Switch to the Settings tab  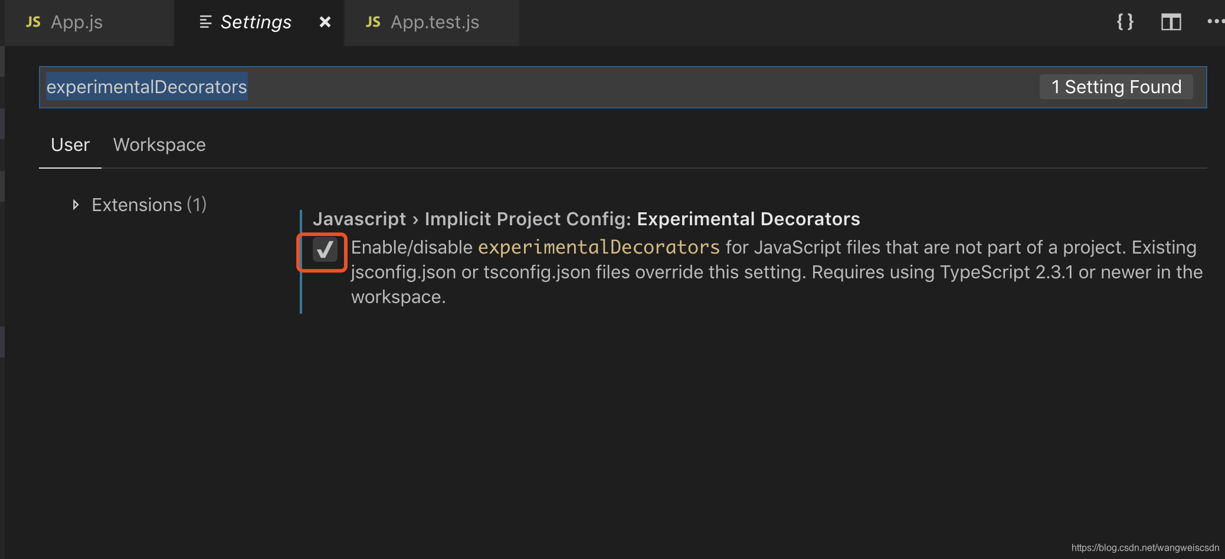pyautogui.click(x=256, y=22)
